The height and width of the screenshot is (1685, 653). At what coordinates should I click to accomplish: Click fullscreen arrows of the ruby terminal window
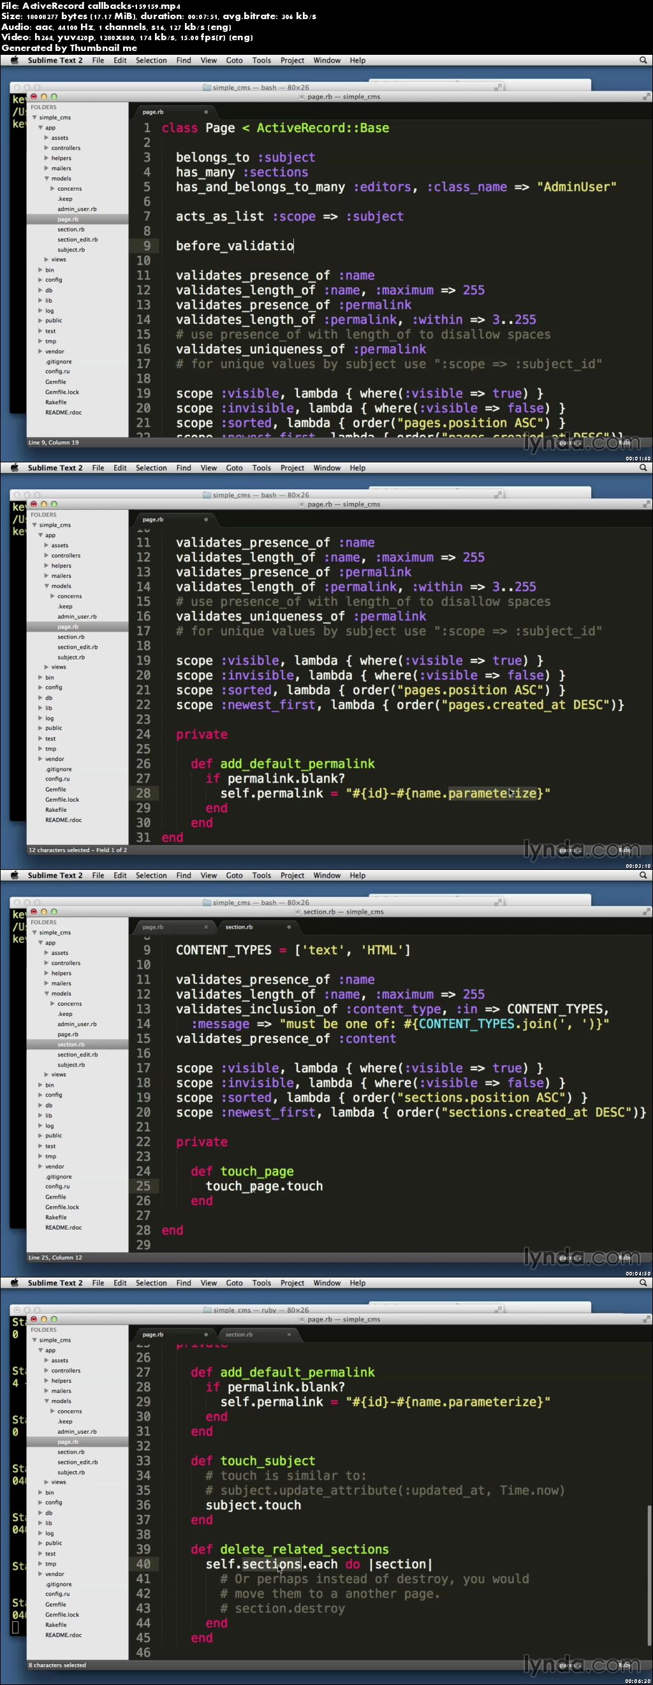tap(498, 1309)
